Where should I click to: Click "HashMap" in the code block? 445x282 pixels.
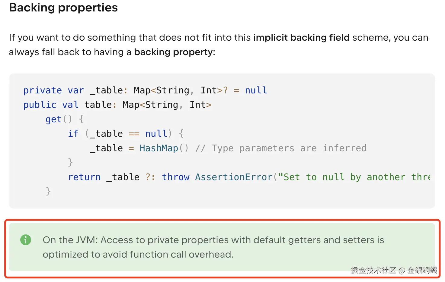pyautogui.click(x=159, y=148)
